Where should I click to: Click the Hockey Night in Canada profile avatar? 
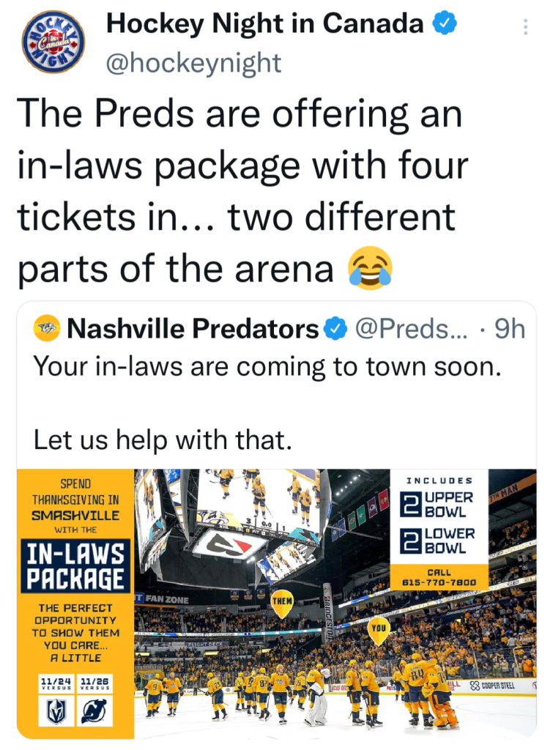click(x=53, y=42)
